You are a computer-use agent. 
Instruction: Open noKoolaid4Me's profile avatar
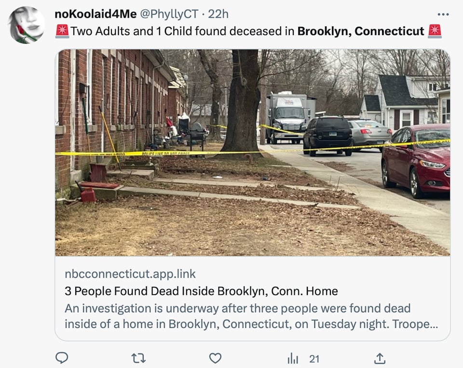coord(26,25)
